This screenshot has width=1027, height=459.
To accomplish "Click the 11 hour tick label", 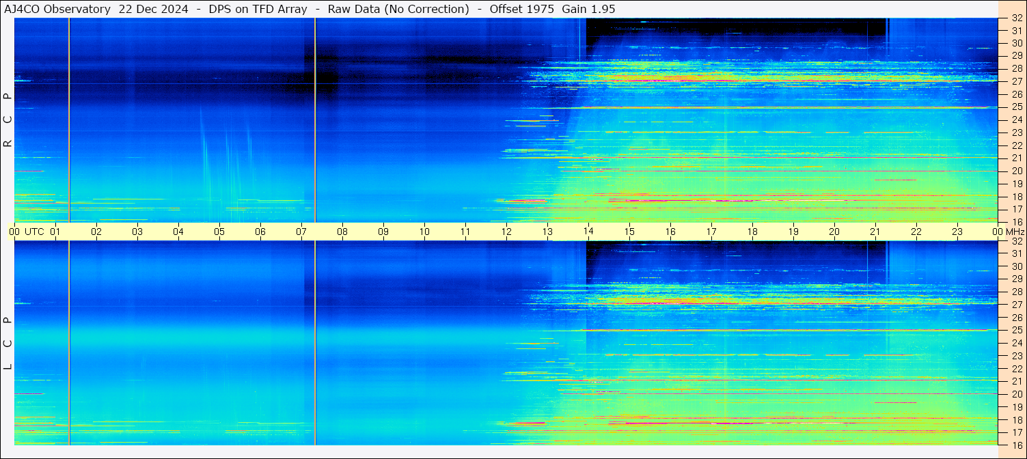I will pos(465,232).
